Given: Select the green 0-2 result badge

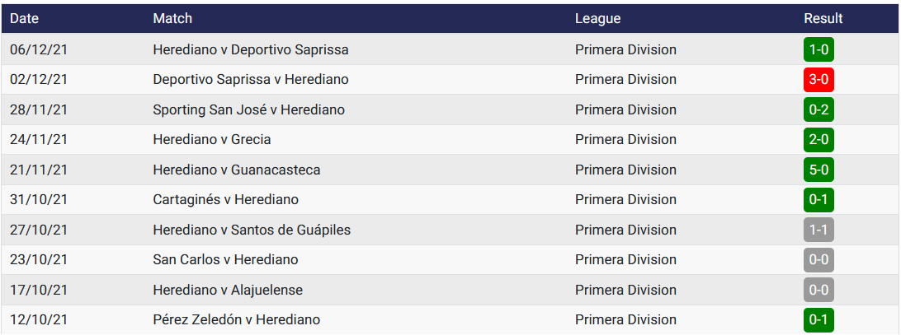Looking at the screenshot, I should point(818,109).
